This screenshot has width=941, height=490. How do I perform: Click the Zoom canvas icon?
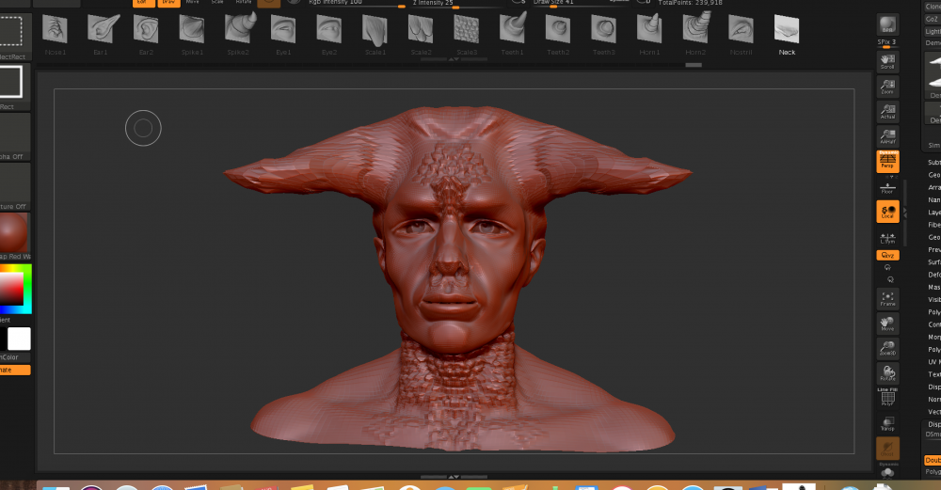pos(887,87)
